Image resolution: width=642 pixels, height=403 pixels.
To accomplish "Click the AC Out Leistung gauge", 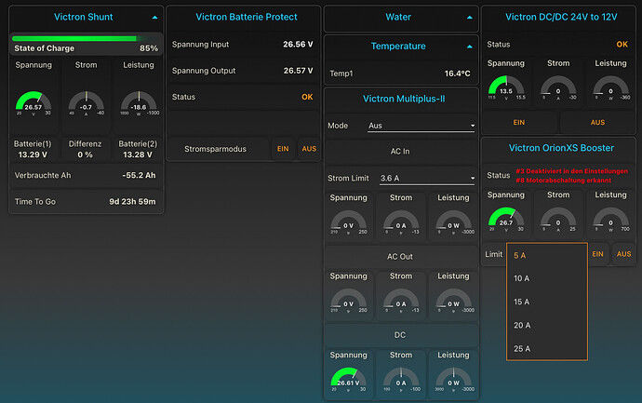I will pyautogui.click(x=454, y=301).
